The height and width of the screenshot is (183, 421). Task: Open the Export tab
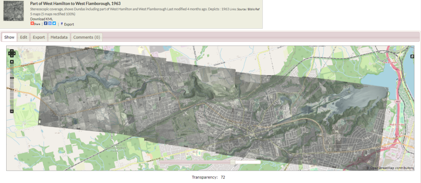(39, 37)
